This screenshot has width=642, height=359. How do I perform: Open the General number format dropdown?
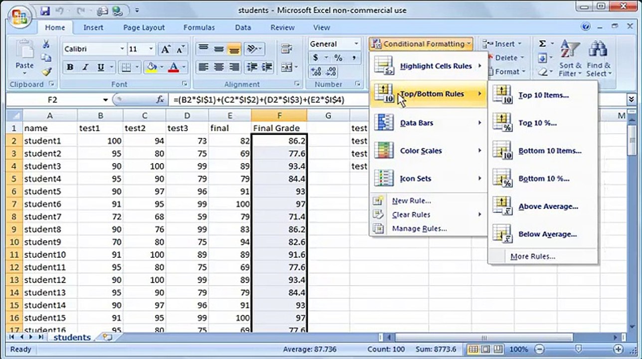pyautogui.click(x=356, y=44)
